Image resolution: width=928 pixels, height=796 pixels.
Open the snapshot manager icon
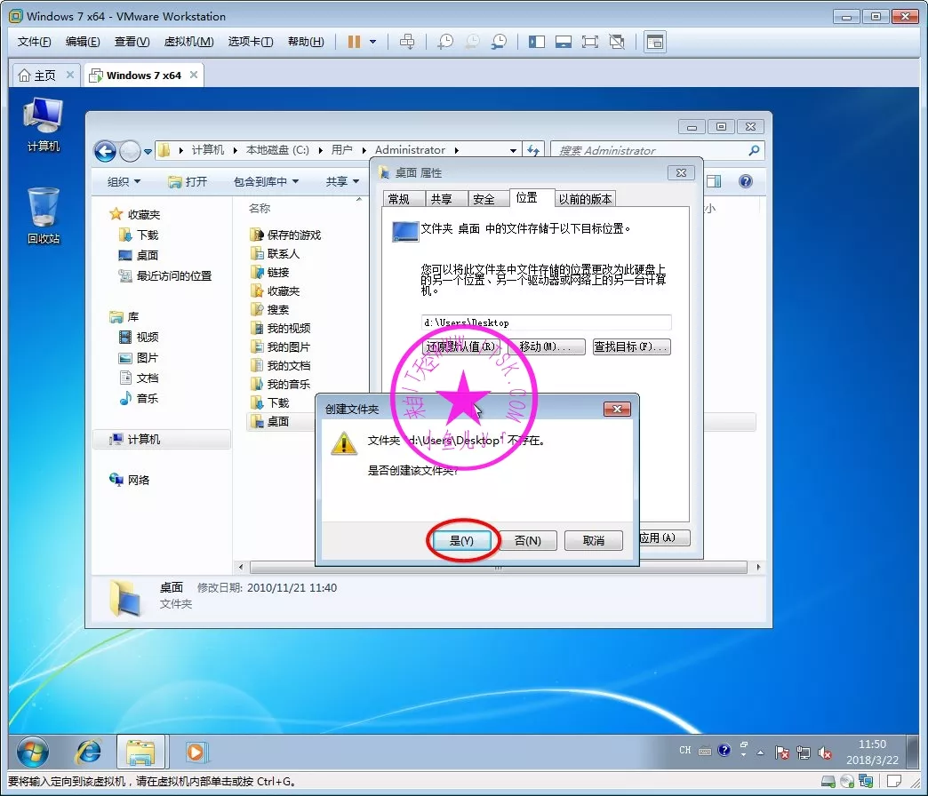click(x=500, y=42)
